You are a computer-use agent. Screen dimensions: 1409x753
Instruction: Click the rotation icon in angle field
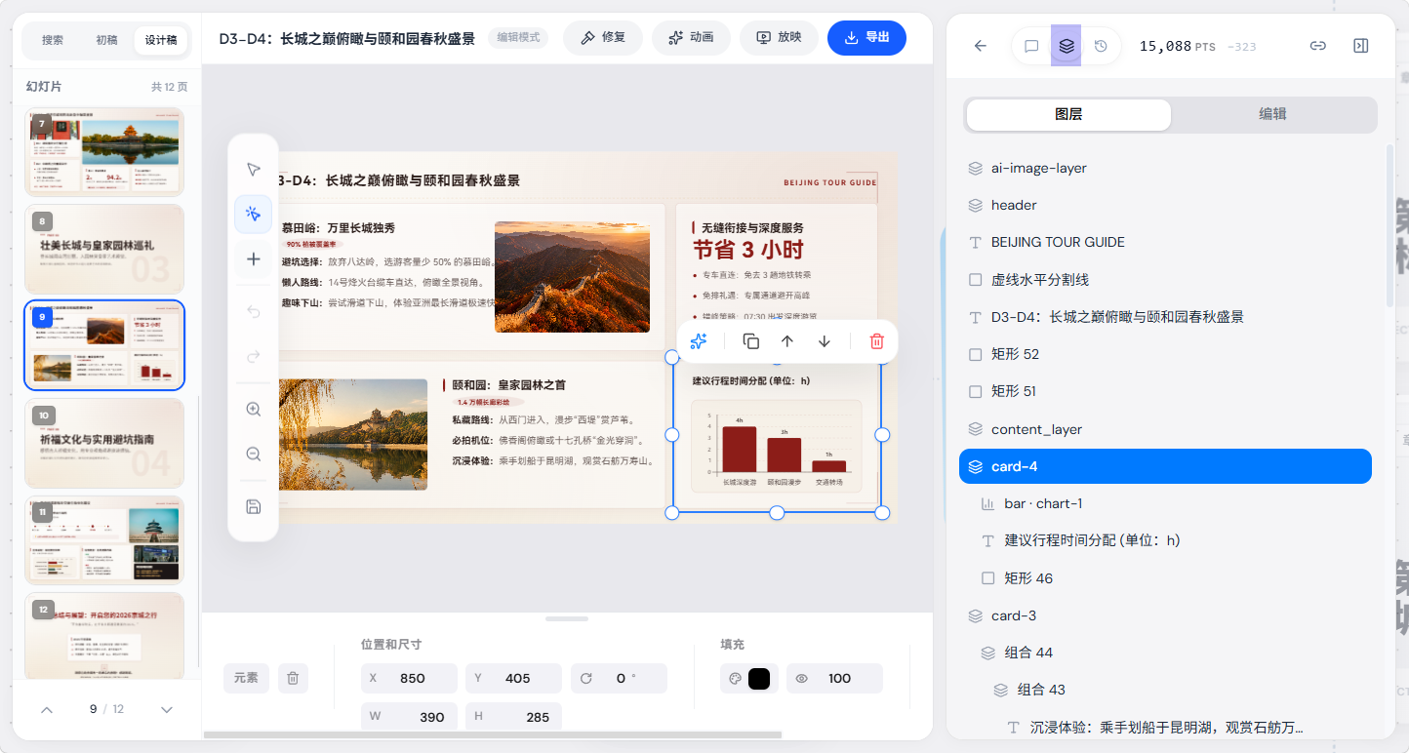point(586,678)
